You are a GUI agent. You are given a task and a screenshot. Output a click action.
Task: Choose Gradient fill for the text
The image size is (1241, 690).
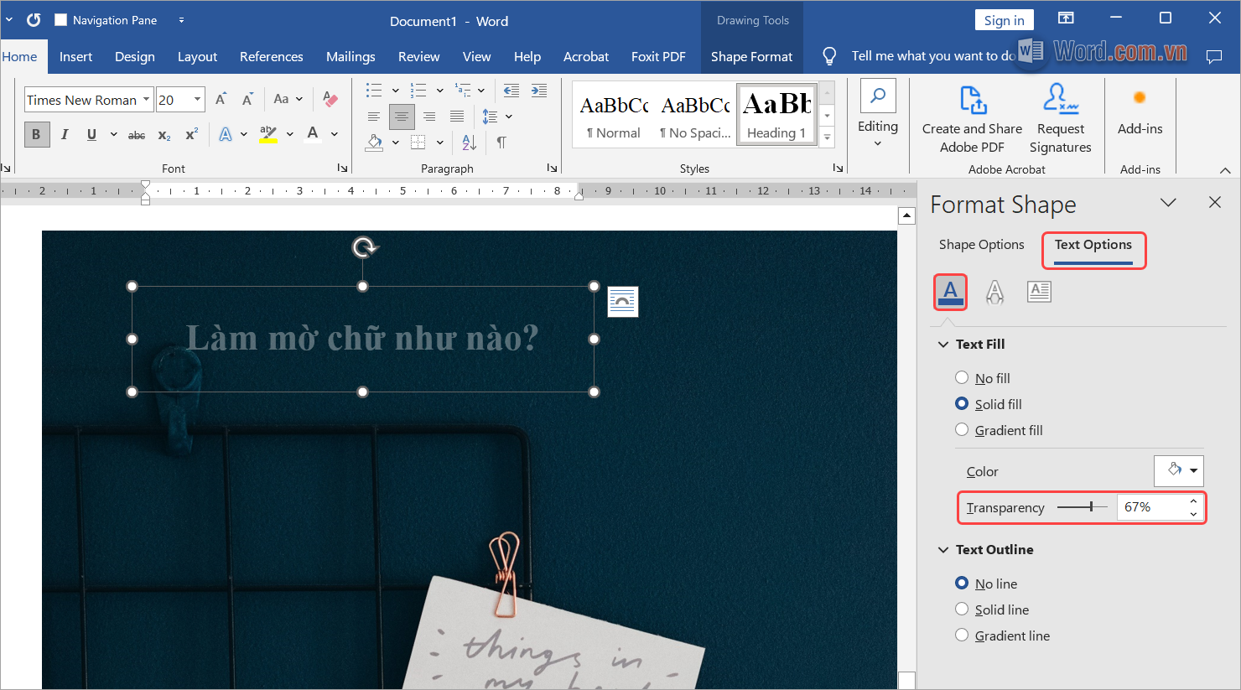point(962,430)
